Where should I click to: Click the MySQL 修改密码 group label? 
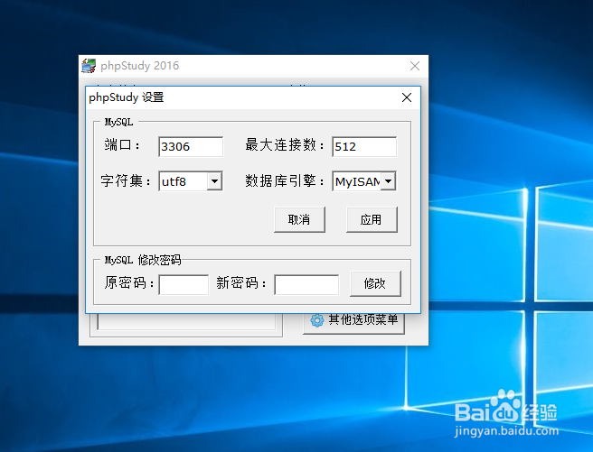pyautogui.click(x=143, y=260)
